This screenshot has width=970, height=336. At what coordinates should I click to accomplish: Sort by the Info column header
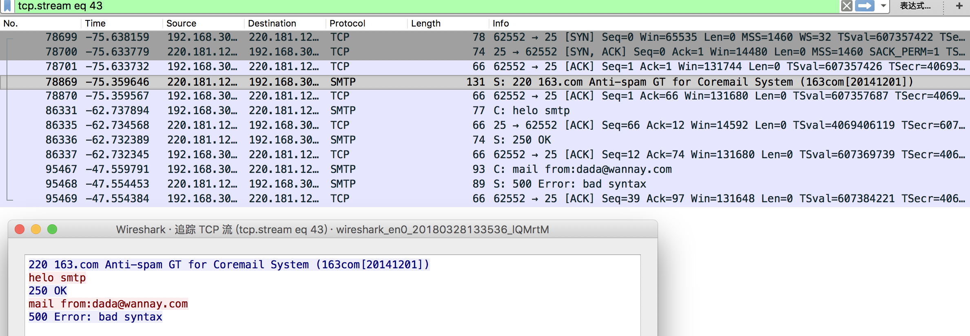730,23
